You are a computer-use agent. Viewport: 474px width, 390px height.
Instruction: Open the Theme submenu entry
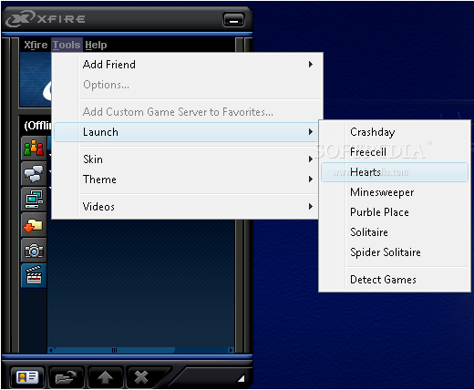pos(186,180)
